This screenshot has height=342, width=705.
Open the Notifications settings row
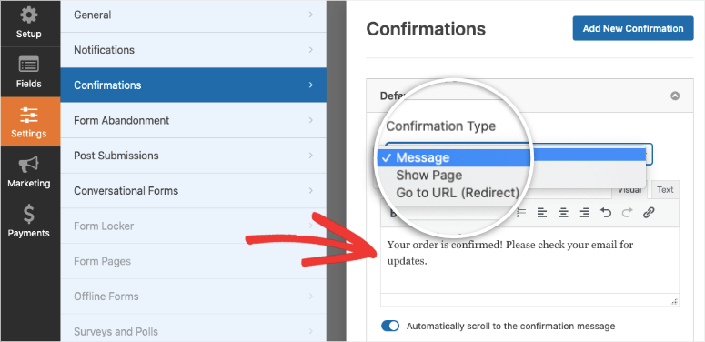194,50
